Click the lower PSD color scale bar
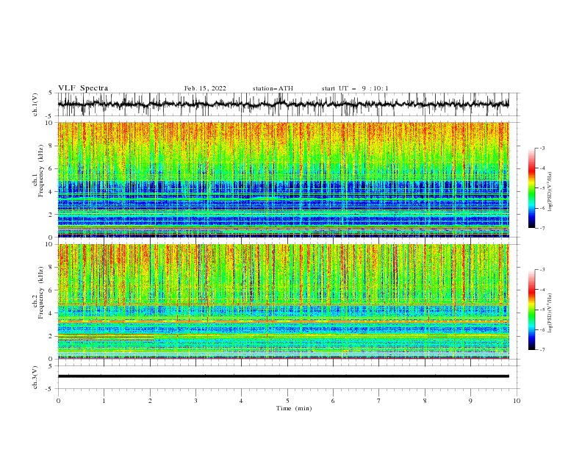Image resolution: width=582 pixels, height=450 pixels. pyautogui.click(x=531, y=310)
